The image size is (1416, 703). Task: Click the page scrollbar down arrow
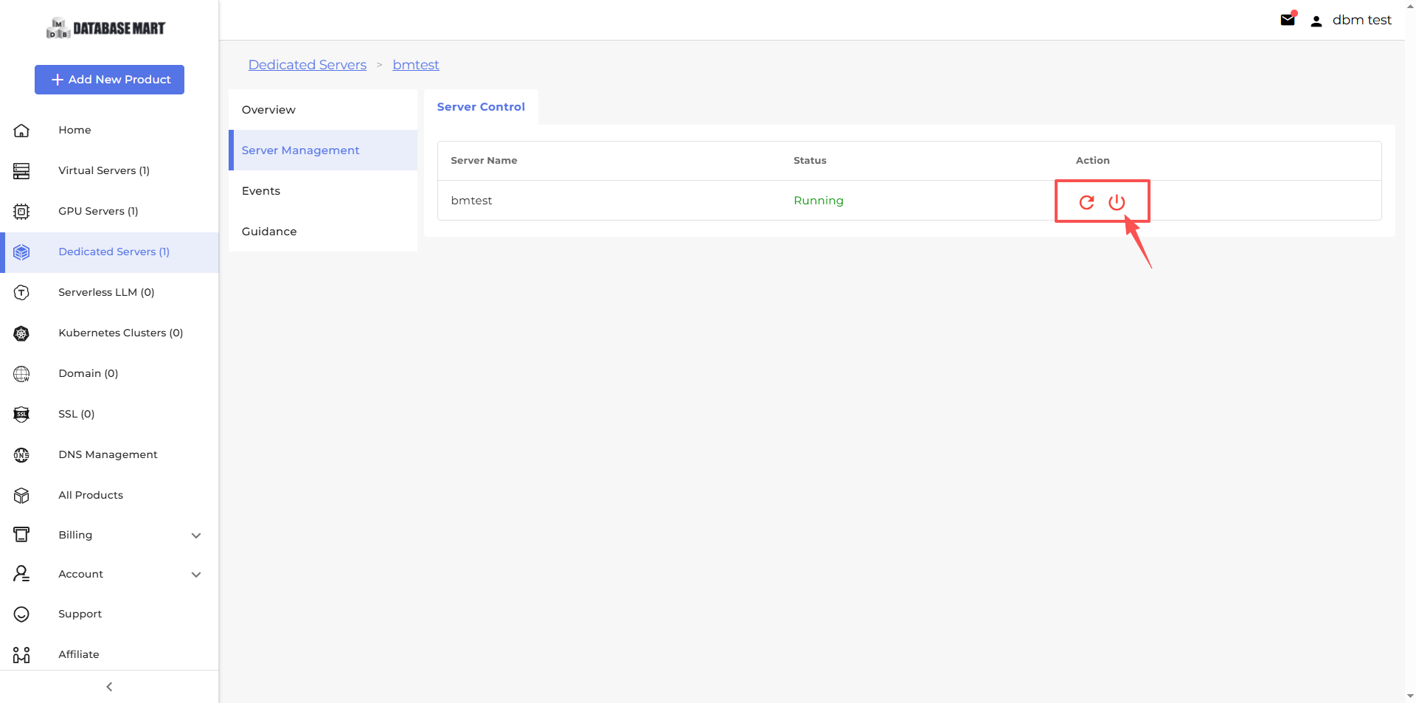click(x=1410, y=696)
